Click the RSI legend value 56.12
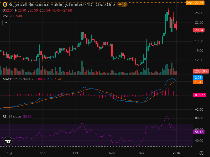This screenshot has width=210, height=157. point(27,116)
